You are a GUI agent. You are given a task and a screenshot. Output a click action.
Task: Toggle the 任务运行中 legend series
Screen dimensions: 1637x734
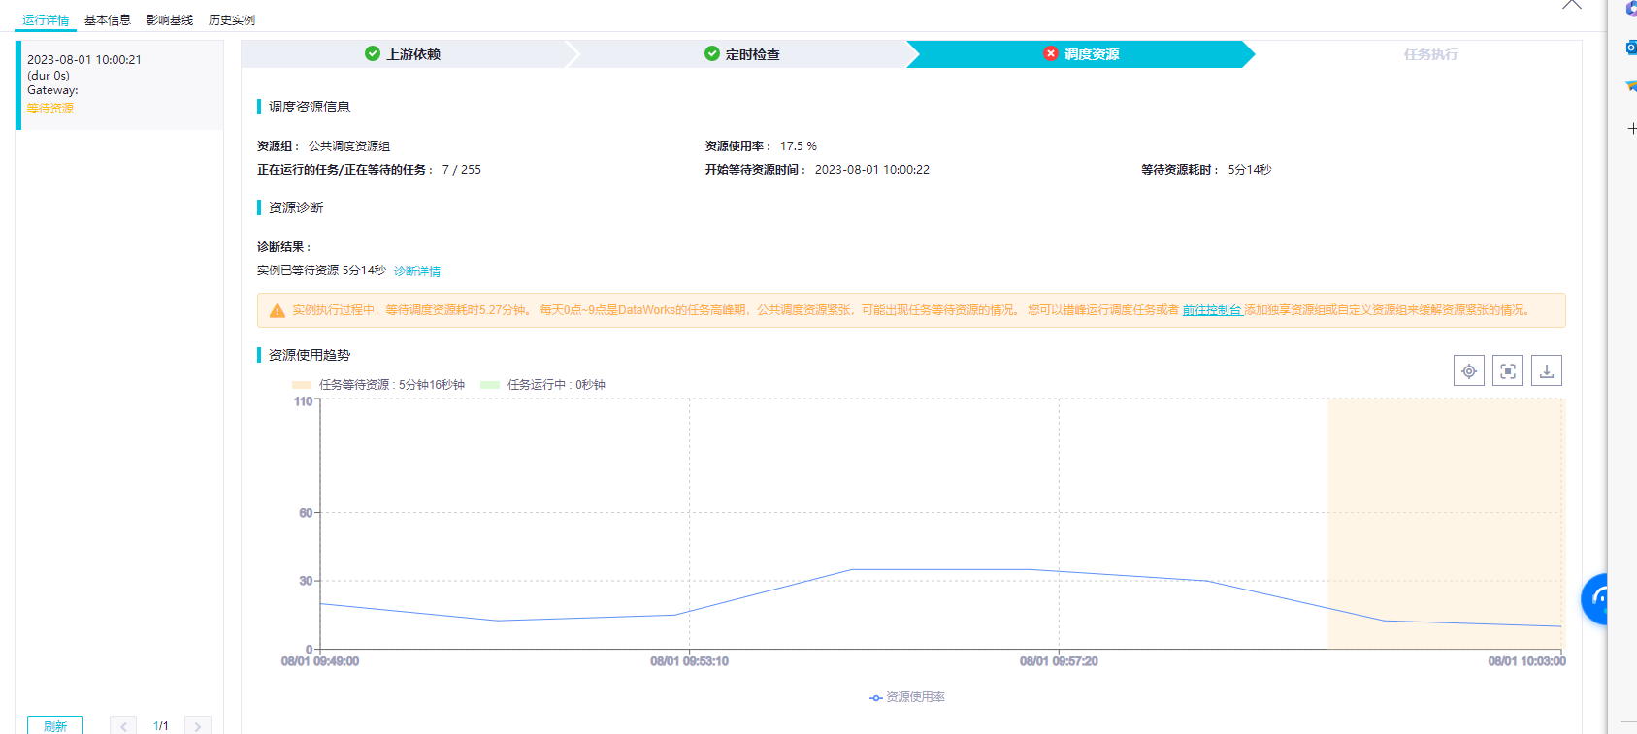click(x=543, y=385)
